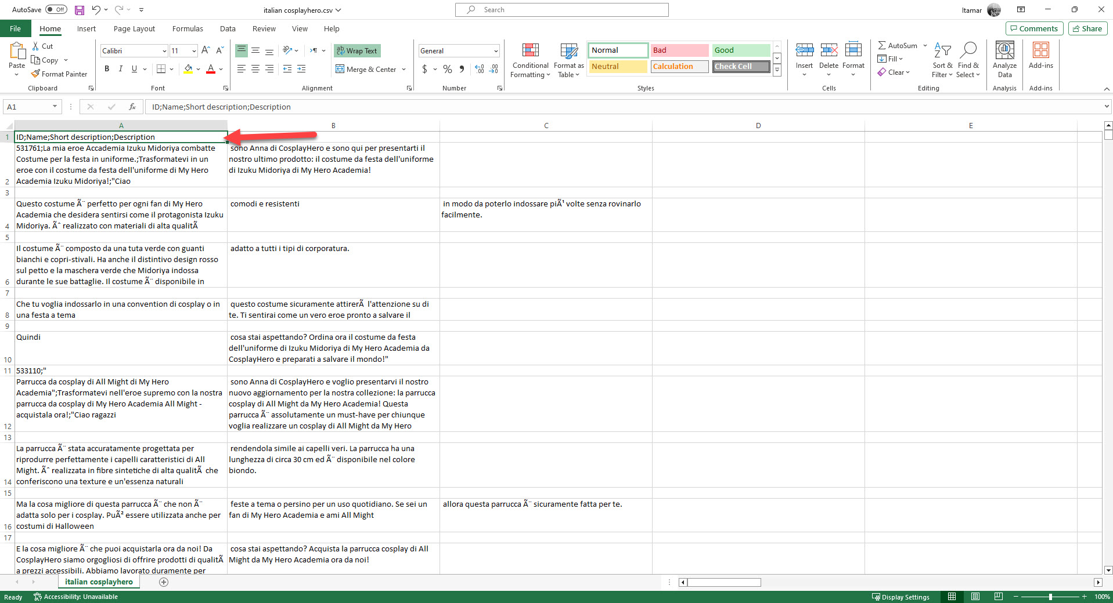This screenshot has width=1113, height=603.
Task: Open Sort & Filter menu
Action: pos(942,60)
